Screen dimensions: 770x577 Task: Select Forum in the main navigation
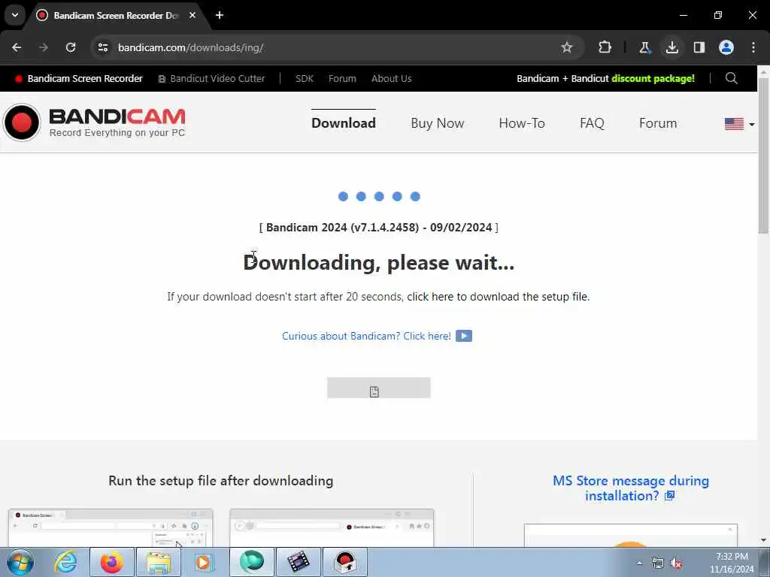[x=658, y=123]
